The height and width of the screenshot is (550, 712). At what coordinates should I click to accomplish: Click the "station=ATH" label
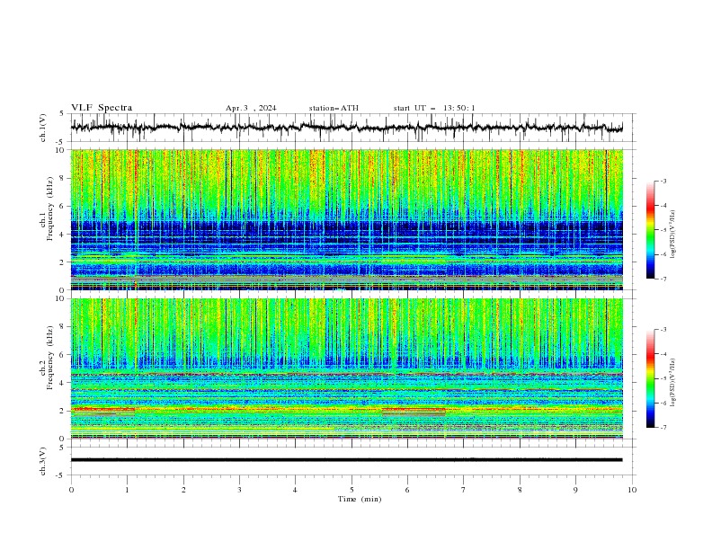pyautogui.click(x=334, y=108)
